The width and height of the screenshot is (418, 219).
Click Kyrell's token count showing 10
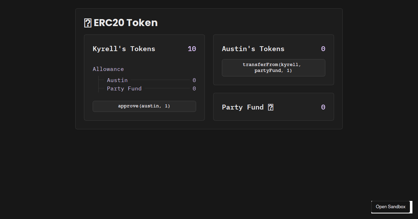(x=192, y=49)
